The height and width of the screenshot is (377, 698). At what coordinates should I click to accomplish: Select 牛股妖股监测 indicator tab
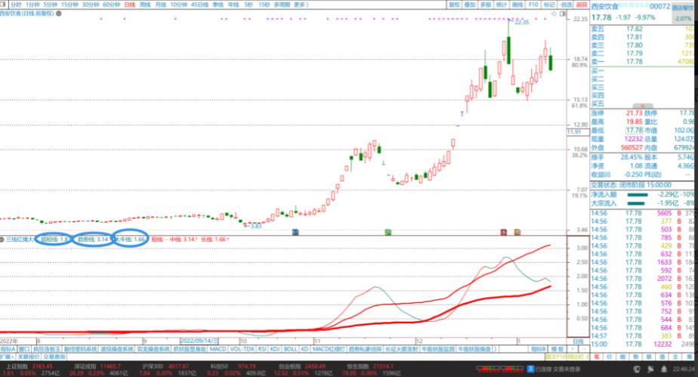(x=437, y=349)
